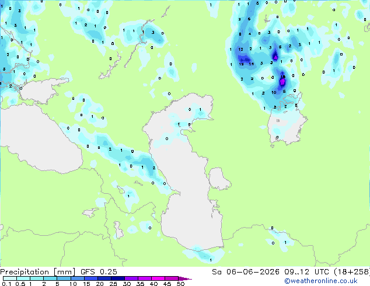Screen dimensions: 370x286
Task: Select the '0.5' legend label
Action: [x=20, y=284]
